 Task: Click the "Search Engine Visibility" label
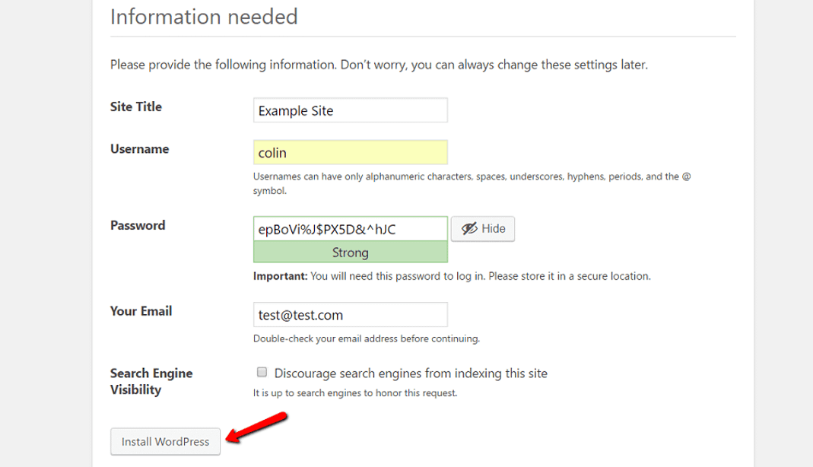tap(151, 381)
